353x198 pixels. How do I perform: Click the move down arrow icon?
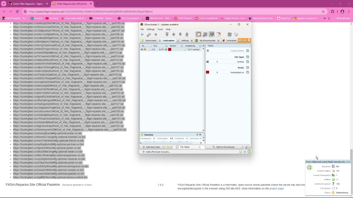(x=180, y=34)
